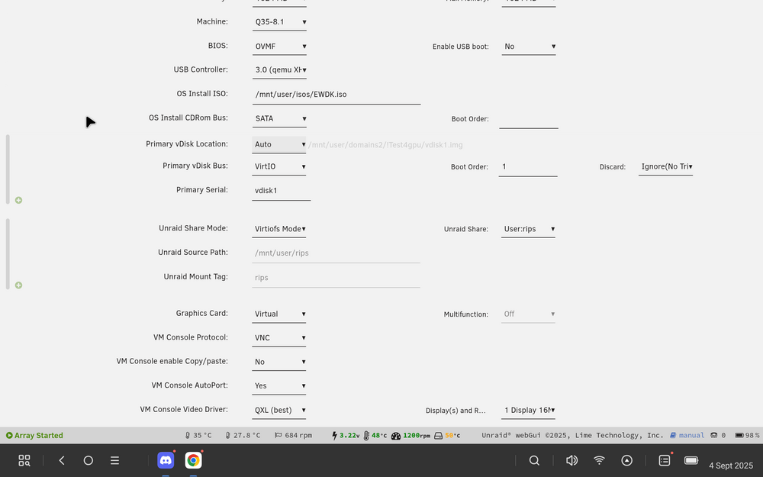Click the orange 50°c disk temperature reading

(446, 436)
